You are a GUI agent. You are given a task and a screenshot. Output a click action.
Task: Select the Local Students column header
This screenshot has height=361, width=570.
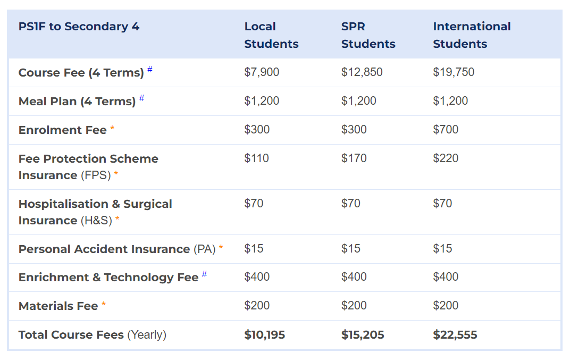[x=271, y=35]
